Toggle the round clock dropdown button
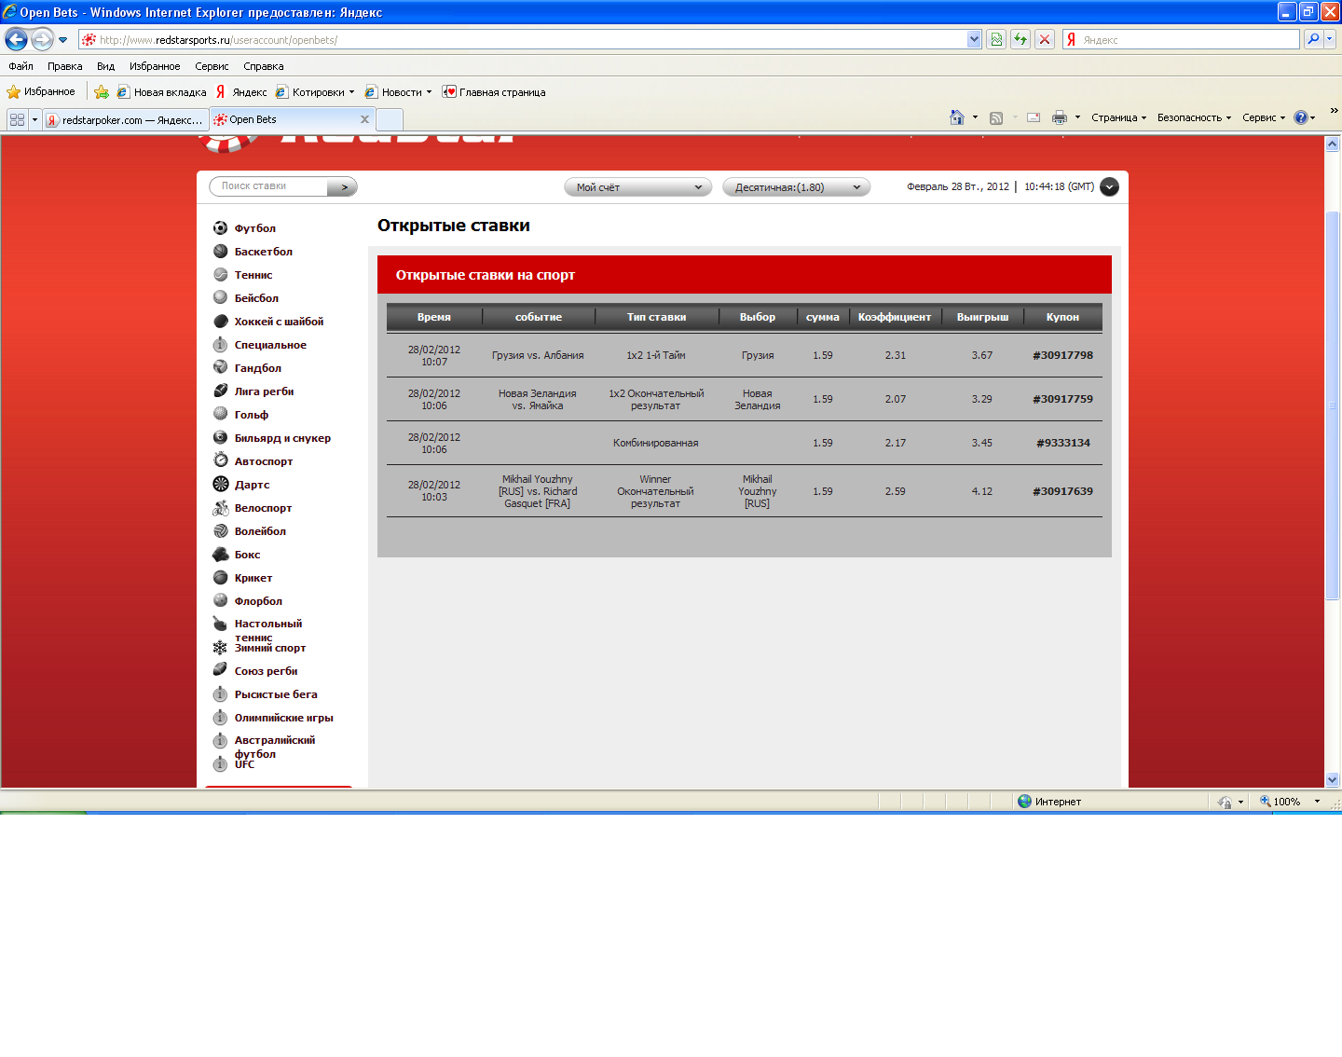 pos(1109,186)
